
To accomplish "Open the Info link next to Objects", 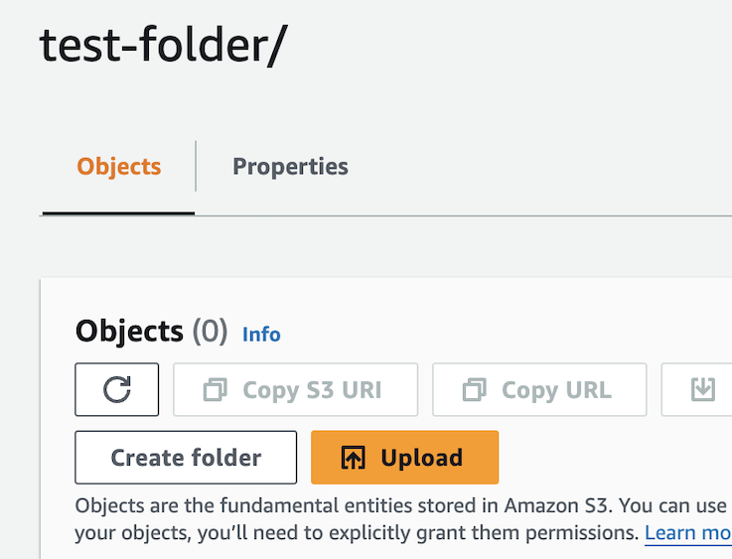I will [x=261, y=335].
